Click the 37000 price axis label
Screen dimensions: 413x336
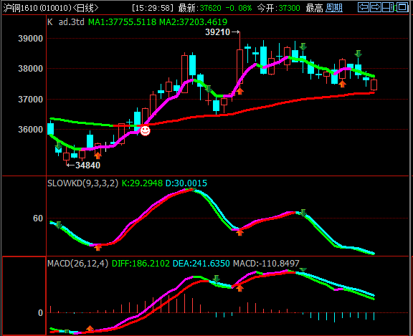tap(30, 100)
